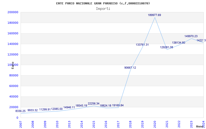Click the 133761.31 data label
This screenshot has width=206, height=129.
click(142, 45)
